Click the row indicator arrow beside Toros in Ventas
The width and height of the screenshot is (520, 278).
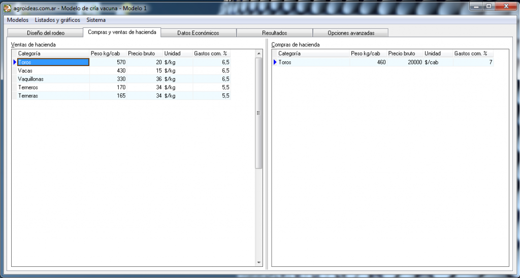[x=15, y=62]
